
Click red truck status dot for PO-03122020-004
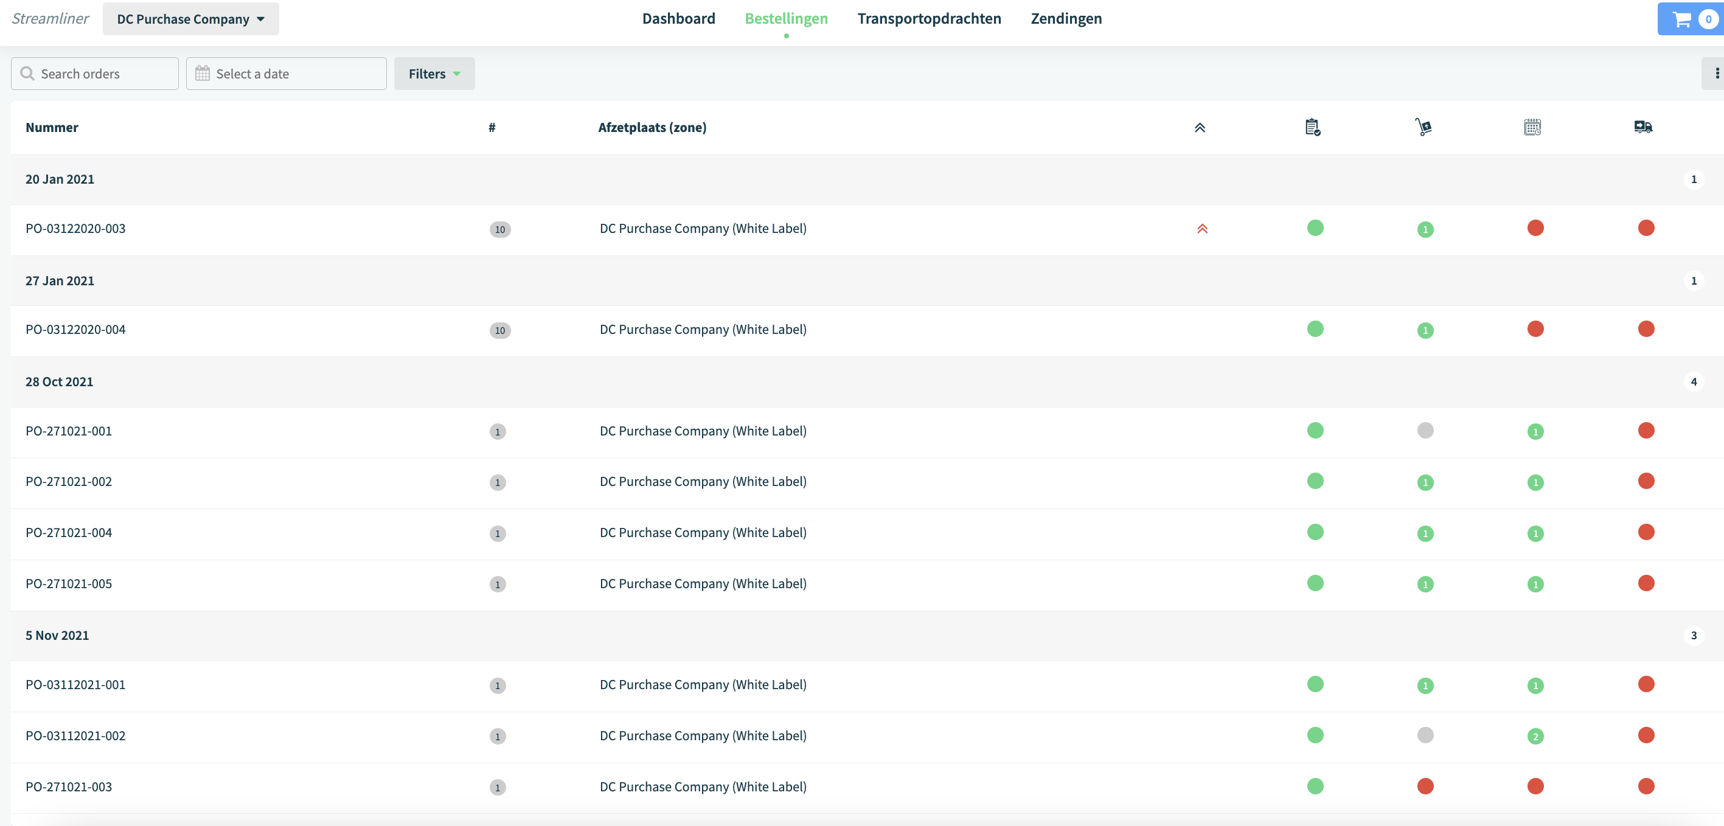1646,329
